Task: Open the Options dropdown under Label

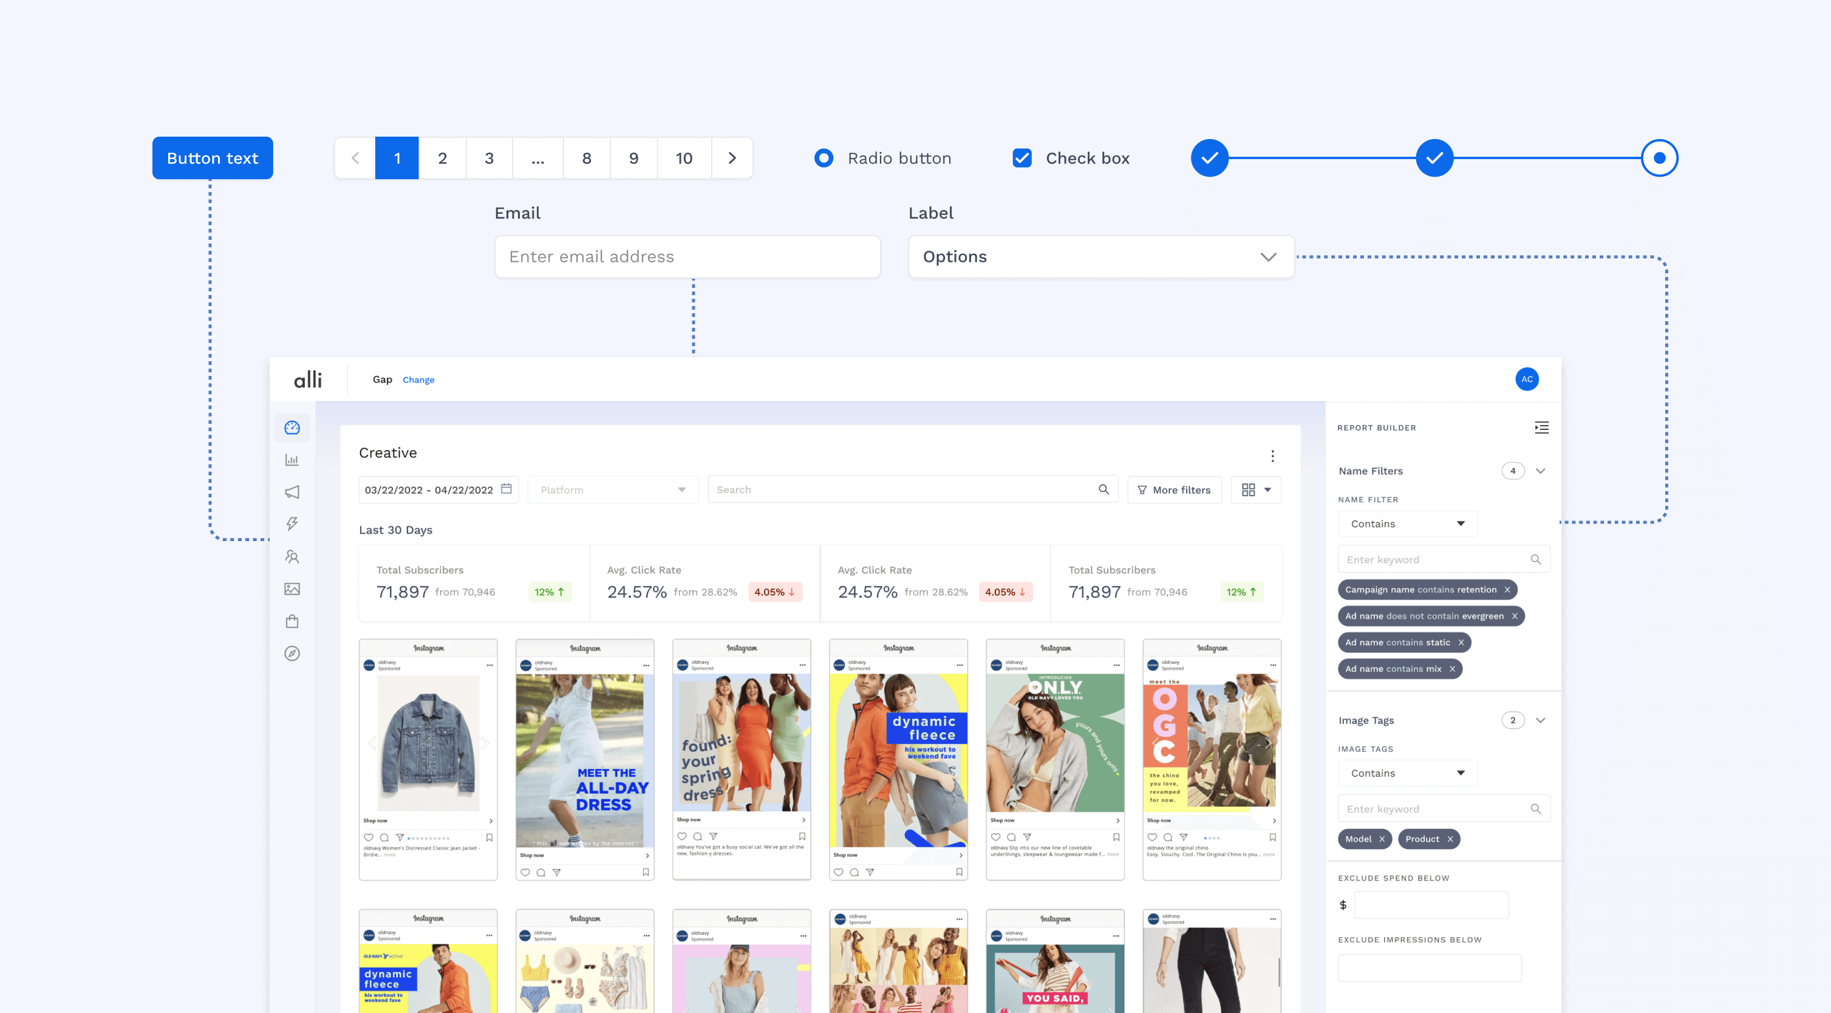Action: click(x=1100, y=257)
